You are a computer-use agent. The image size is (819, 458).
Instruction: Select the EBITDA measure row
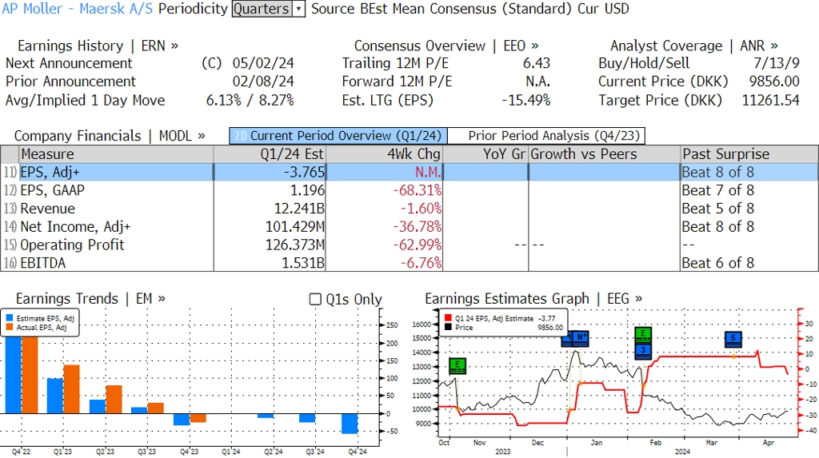[409, 263]
